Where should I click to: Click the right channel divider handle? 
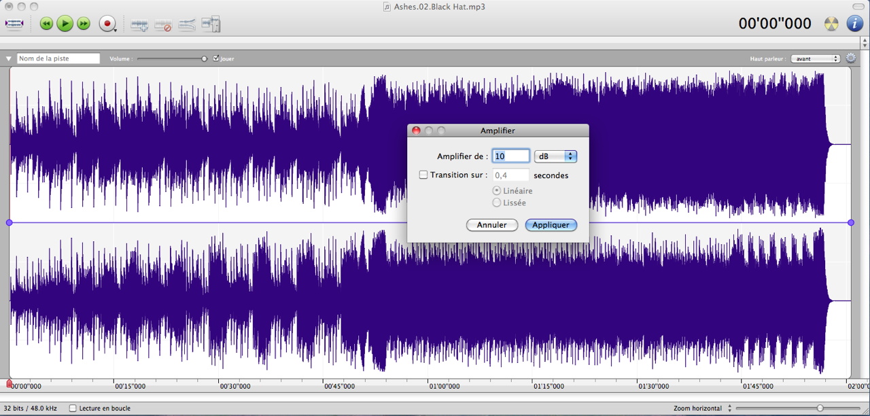click(851, 223)
